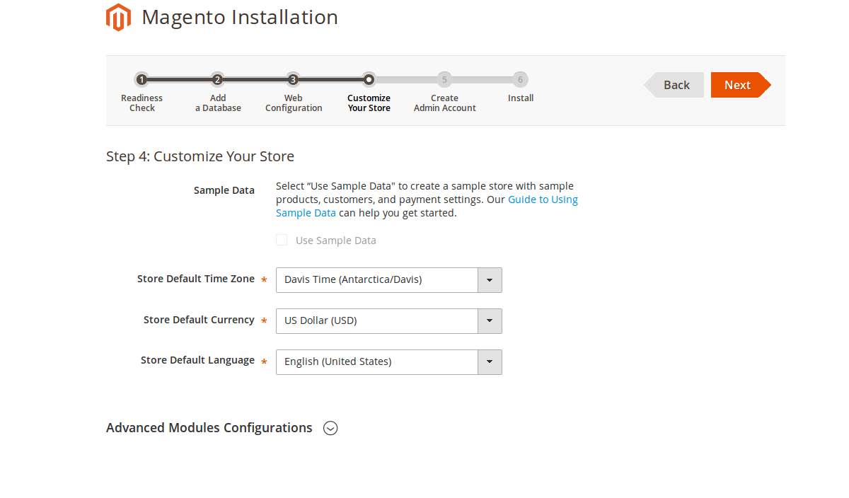Click the Step 4: Customize Your Store heading
The height and width of the screenshot is (498, 849).
[x=200, y=156]
